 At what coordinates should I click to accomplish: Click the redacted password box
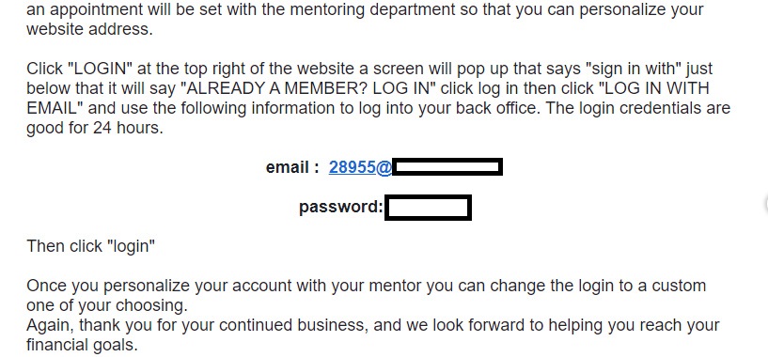(x=428, y=208)
